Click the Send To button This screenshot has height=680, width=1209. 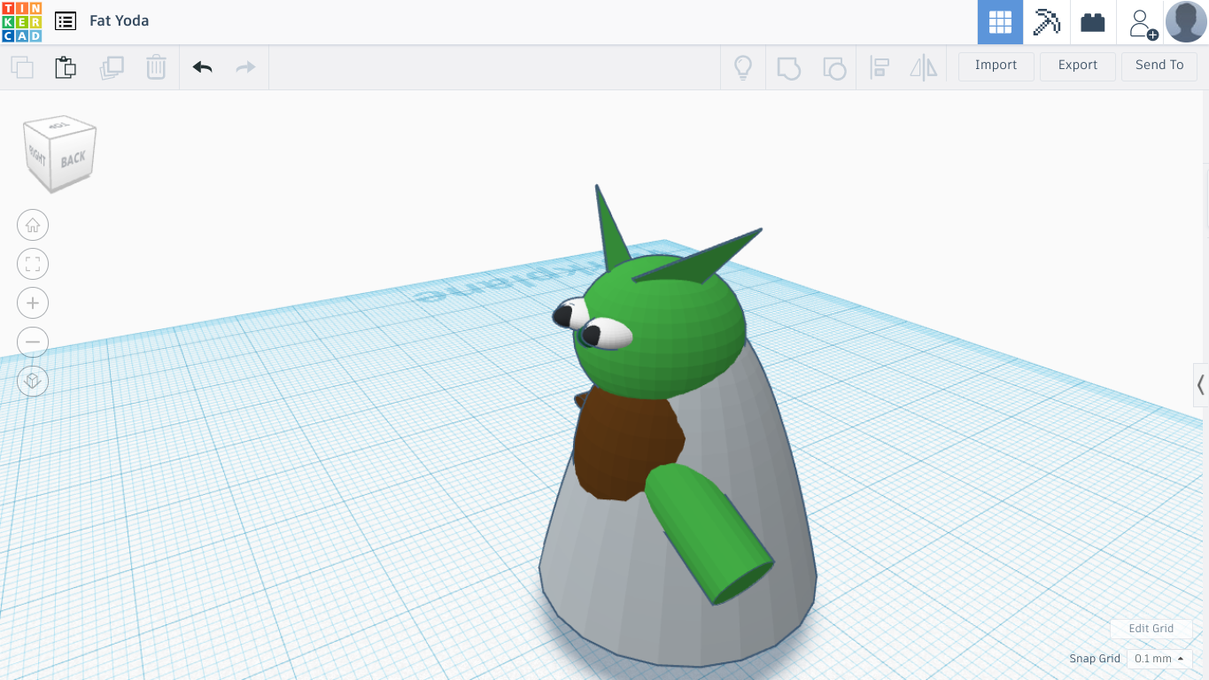click(x=1159, y=66)
